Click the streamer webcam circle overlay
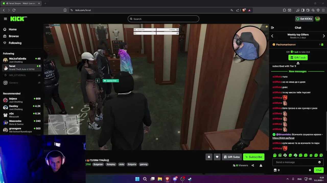This screenshot has width=327, height=183. coord(250,43)
